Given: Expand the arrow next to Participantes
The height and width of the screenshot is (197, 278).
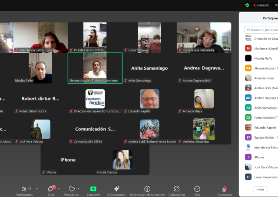Looking at the screenshot, I should coord(37,189).
